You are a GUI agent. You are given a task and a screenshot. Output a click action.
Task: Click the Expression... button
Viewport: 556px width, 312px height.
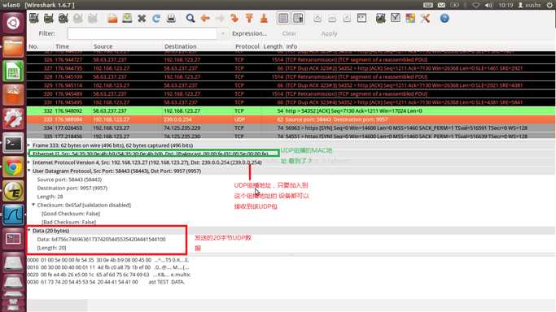click(249, 33)
